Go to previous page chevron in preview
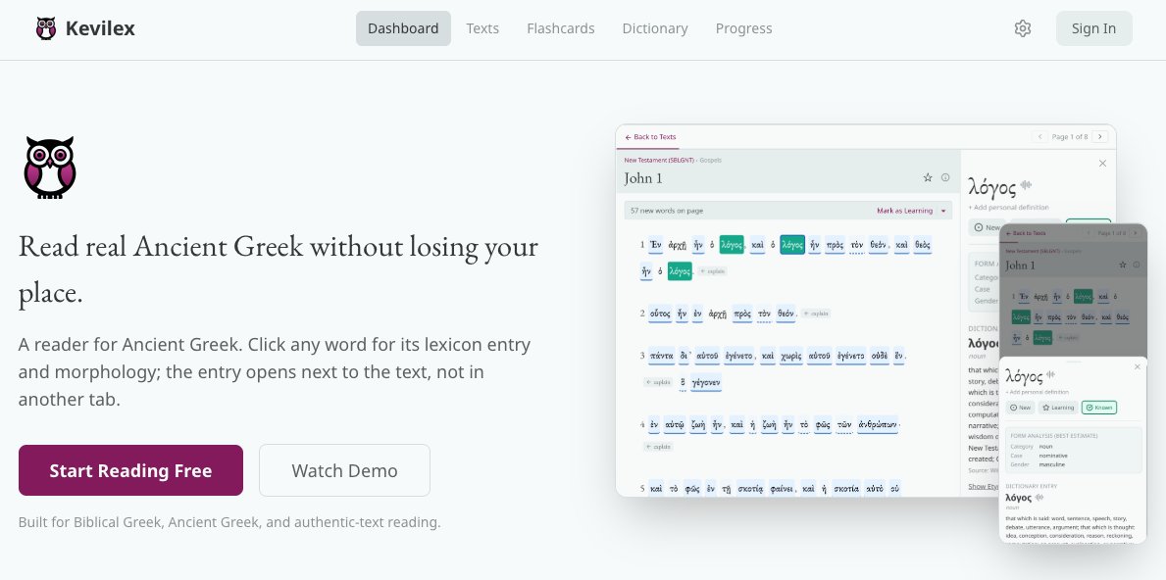The image size is (1166, 580). [x=1039, y=136]
